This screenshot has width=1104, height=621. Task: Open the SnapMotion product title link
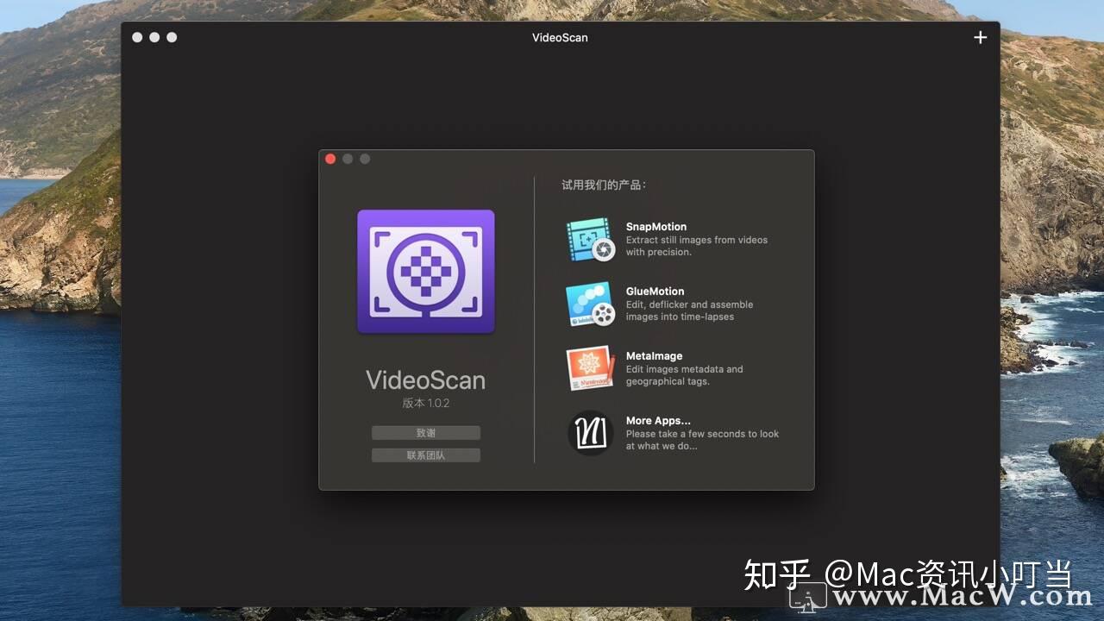656,227
